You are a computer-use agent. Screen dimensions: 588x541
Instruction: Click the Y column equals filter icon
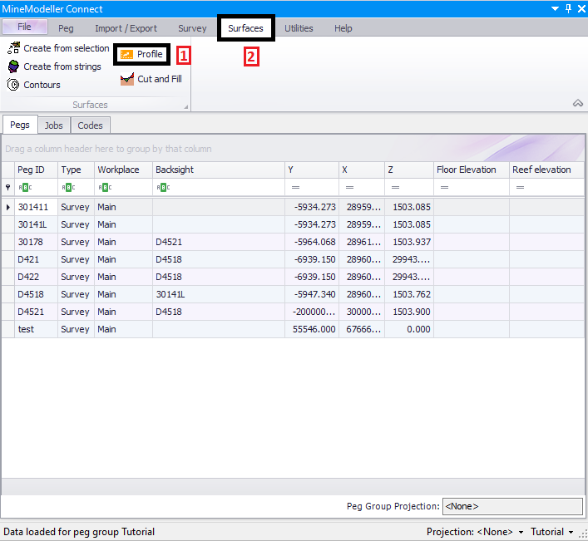coord(295,188)
